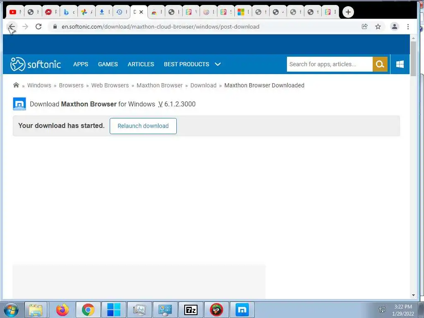Open the Control Panel taskbar icon
Viewport: 424px width, 318px height.
click(165, 310)
